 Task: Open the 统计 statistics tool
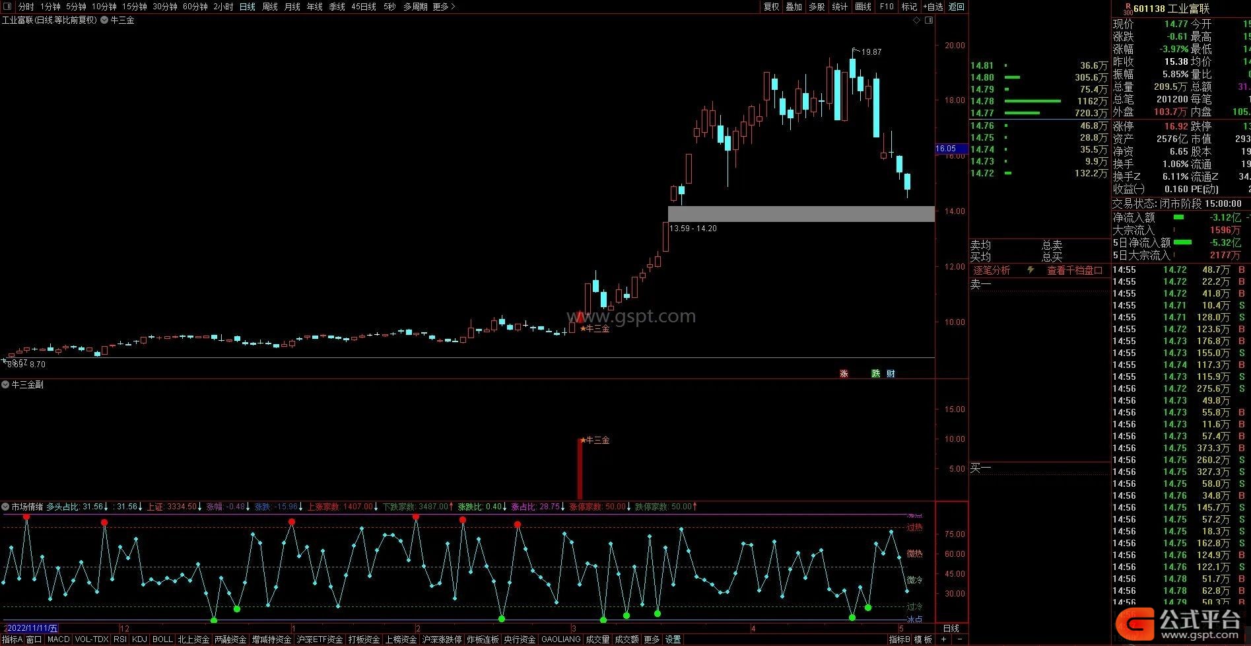(840, 7)
